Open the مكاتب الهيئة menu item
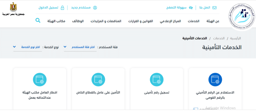The height and width of the screenshot is (111, 256). (56, 21)
